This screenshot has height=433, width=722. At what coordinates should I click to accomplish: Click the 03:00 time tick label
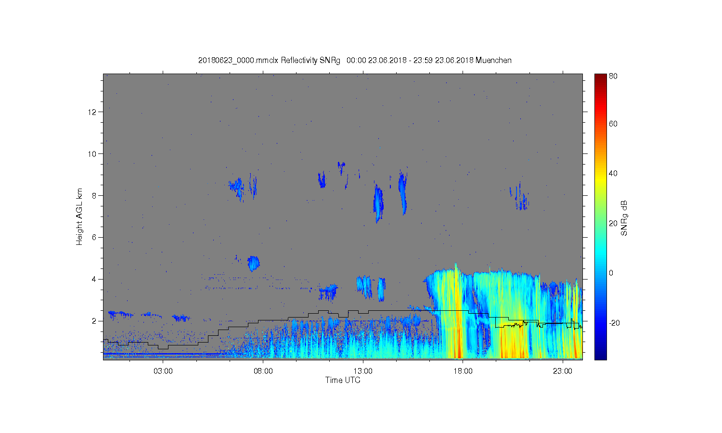click(163, 371)
